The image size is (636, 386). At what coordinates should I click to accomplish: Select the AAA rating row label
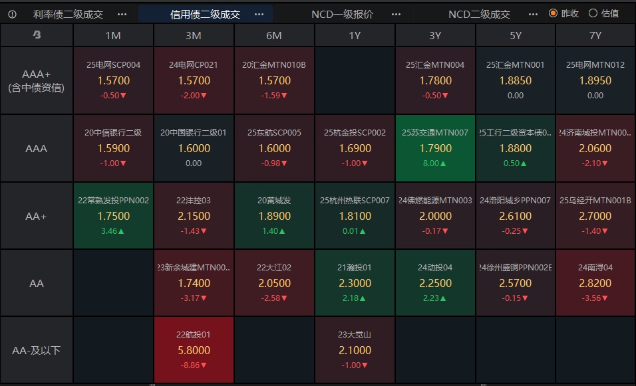coord(37,148)
